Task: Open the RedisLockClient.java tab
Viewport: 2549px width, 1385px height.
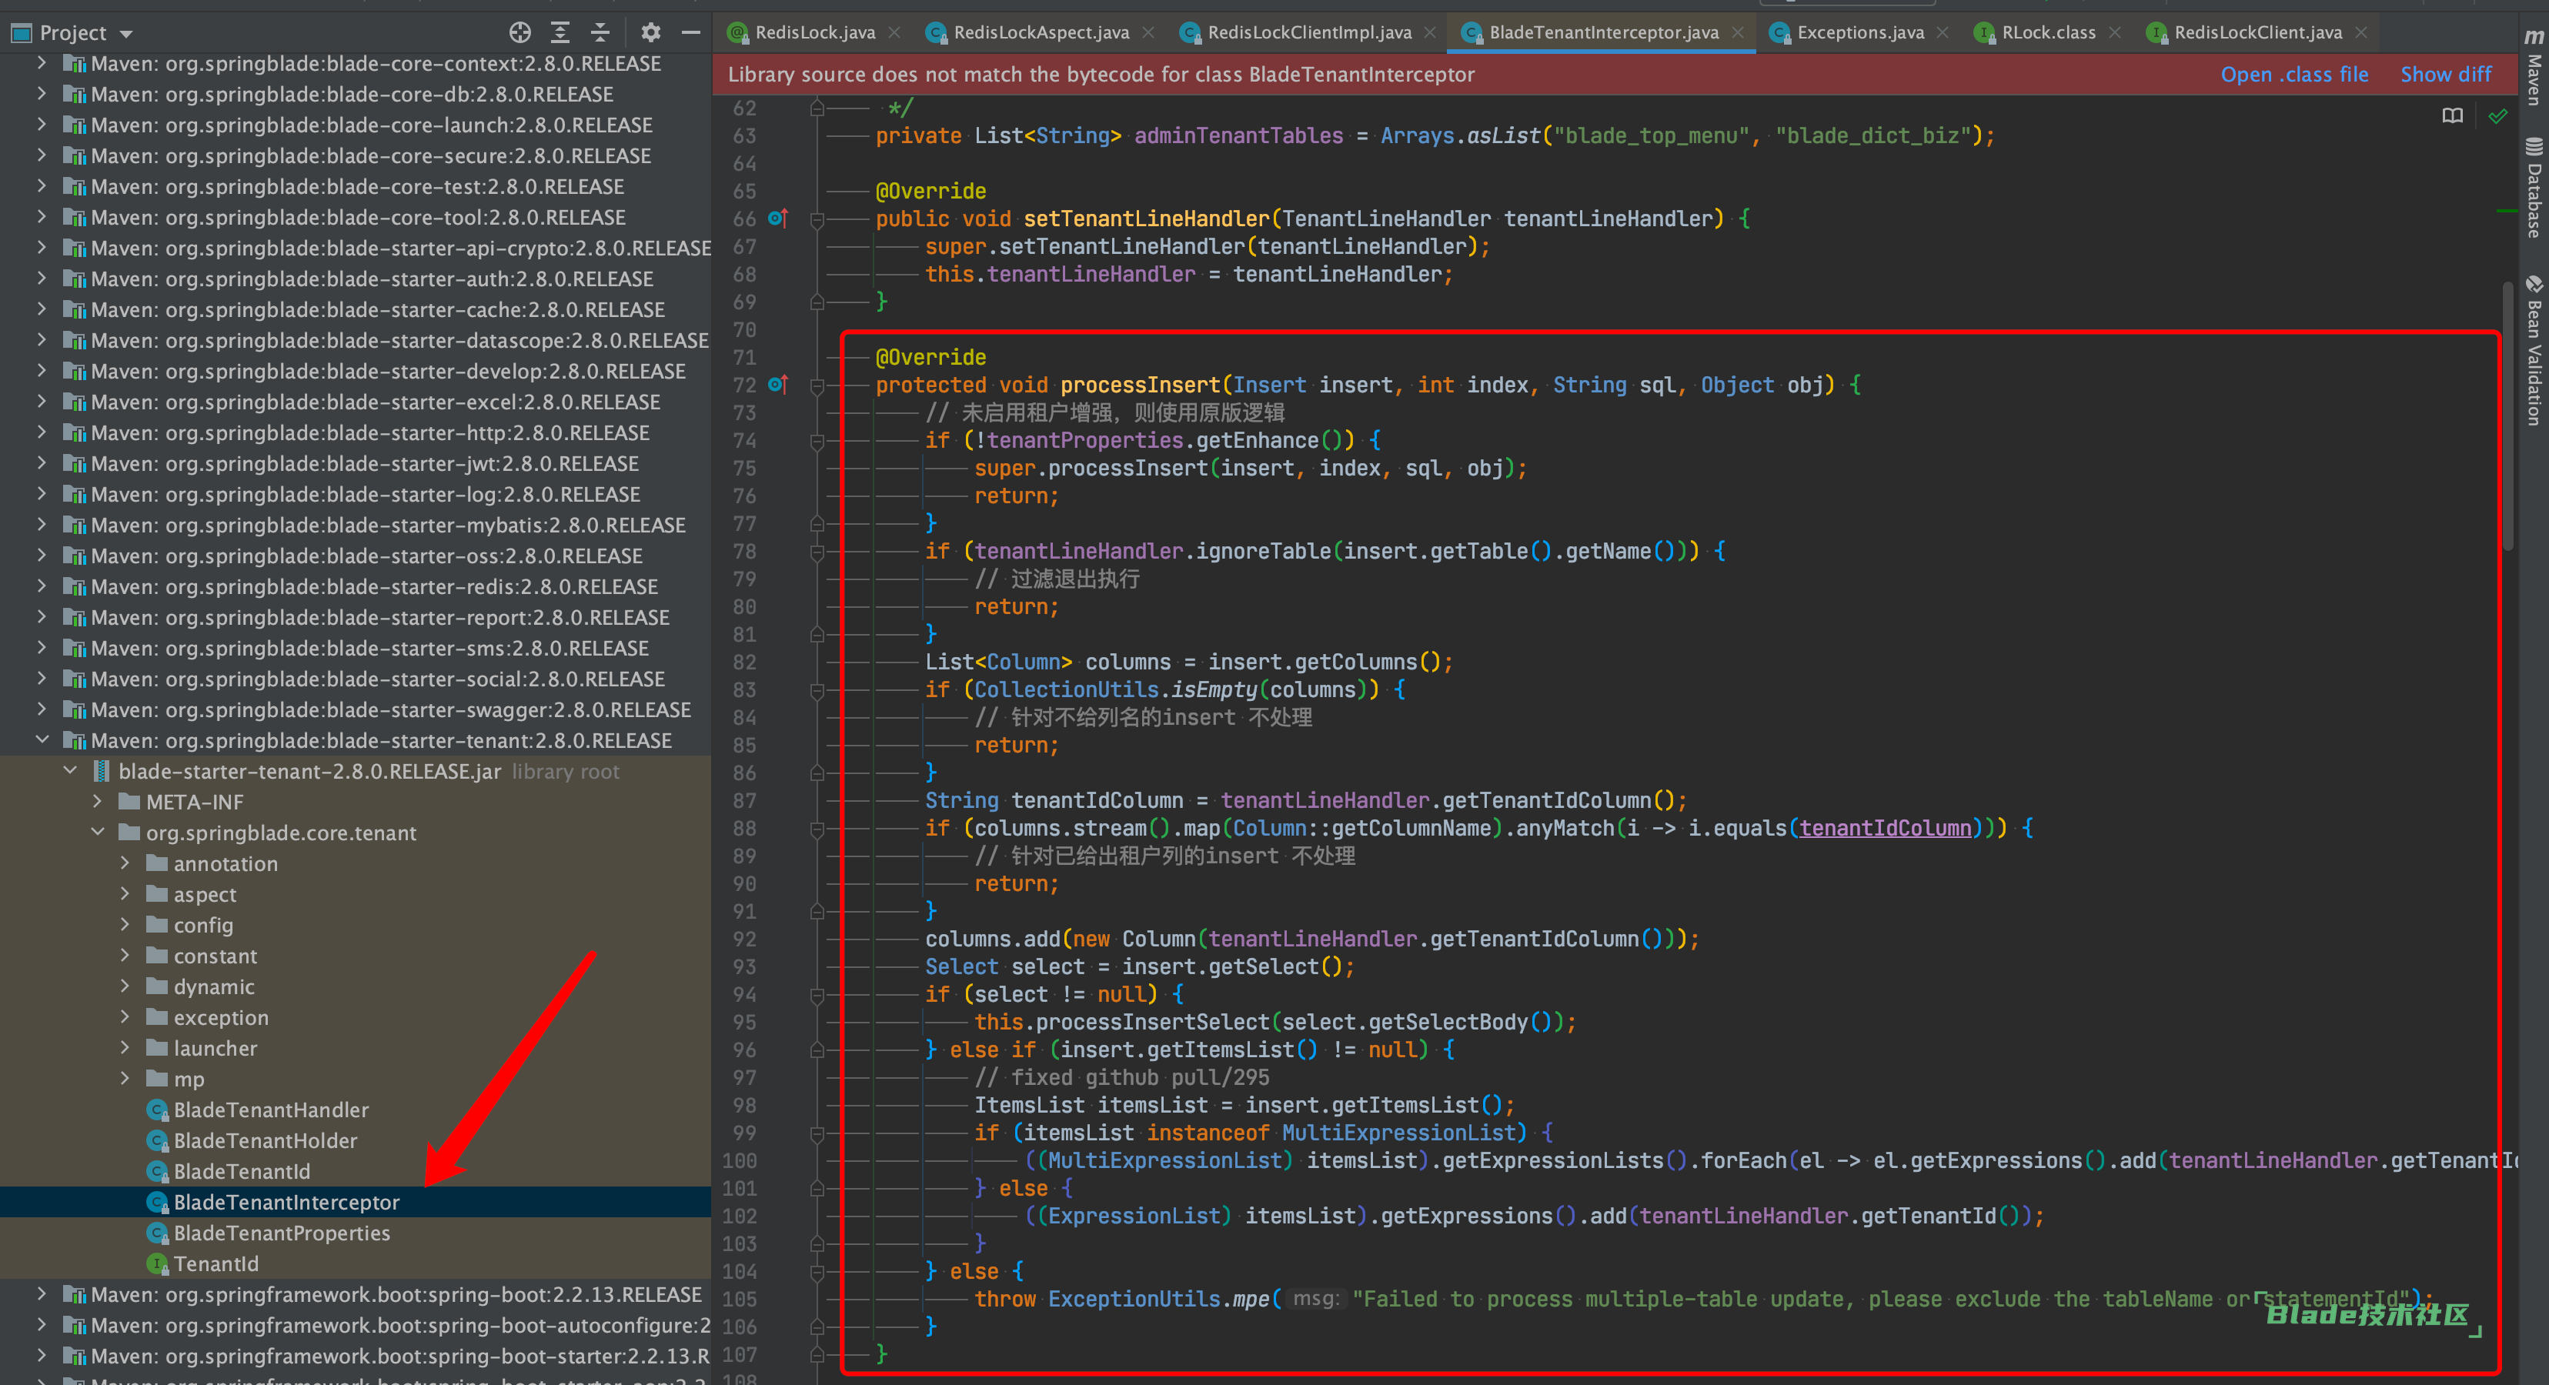Action: tap(2258, 32)
